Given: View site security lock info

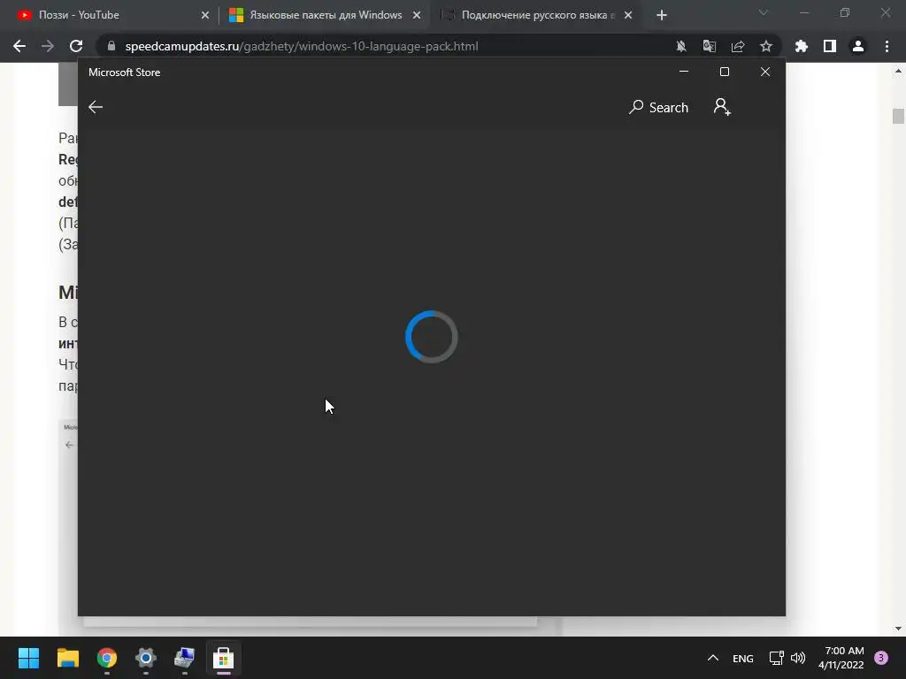Looking at the screenshot, I should coord(111,46).
